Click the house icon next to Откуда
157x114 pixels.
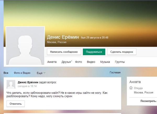pos(131,88)
